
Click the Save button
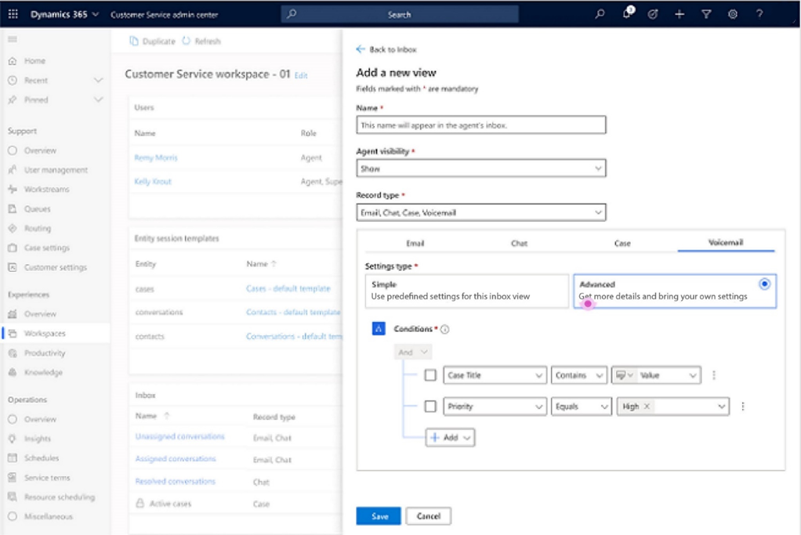tap(379, 516)
